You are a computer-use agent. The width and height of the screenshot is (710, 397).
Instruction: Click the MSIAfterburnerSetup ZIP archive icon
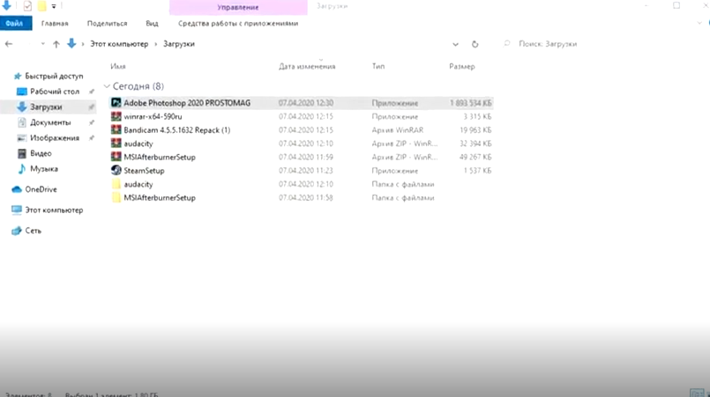click(x=116, y=157)
